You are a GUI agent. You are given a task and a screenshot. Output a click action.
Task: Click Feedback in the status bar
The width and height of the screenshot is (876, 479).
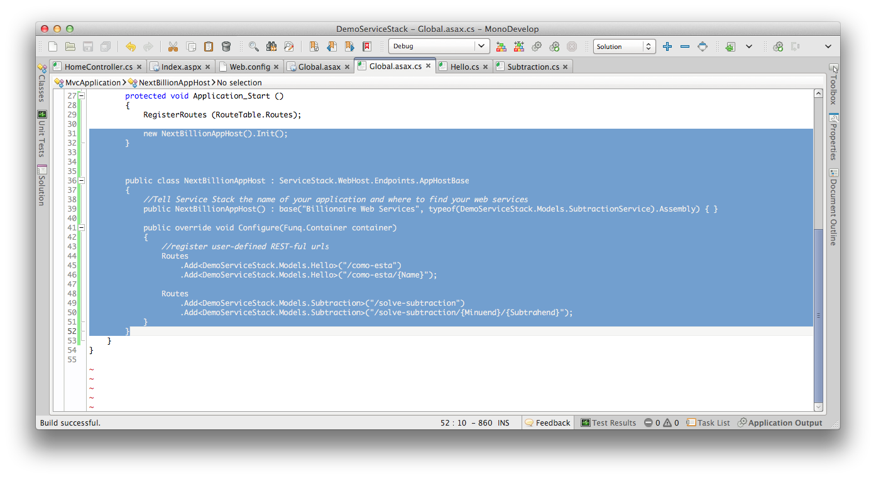pos(547,422)
